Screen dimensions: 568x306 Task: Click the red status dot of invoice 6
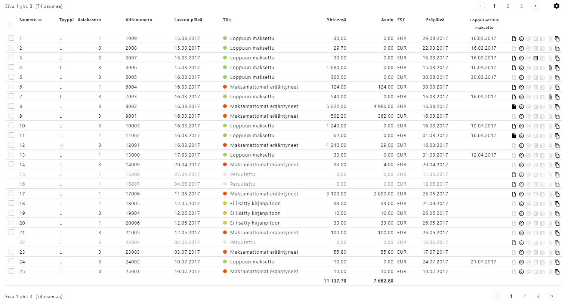(225, 87)
